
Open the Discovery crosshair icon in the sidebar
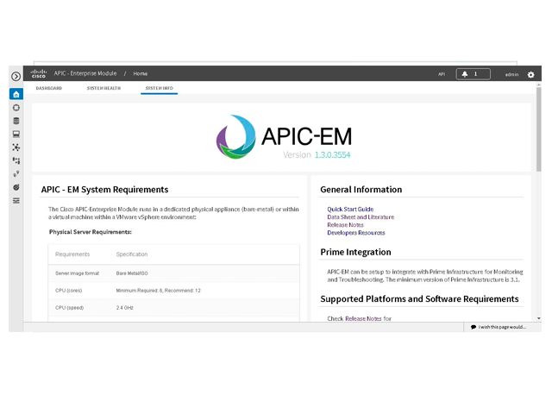tap(16, 108)
